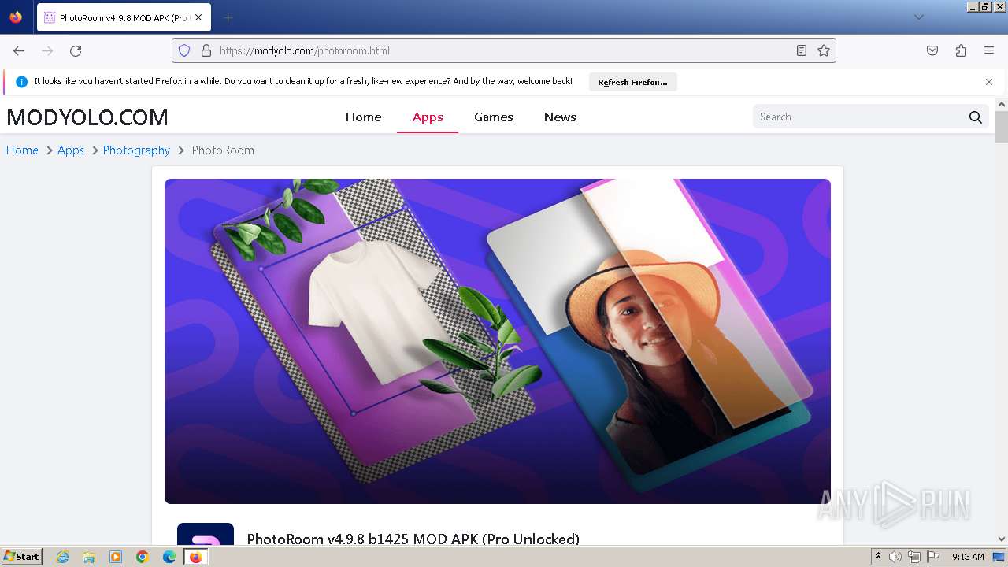Open the Save to Pocket button
Screen dimensions: 1008x567
point(932,50)
